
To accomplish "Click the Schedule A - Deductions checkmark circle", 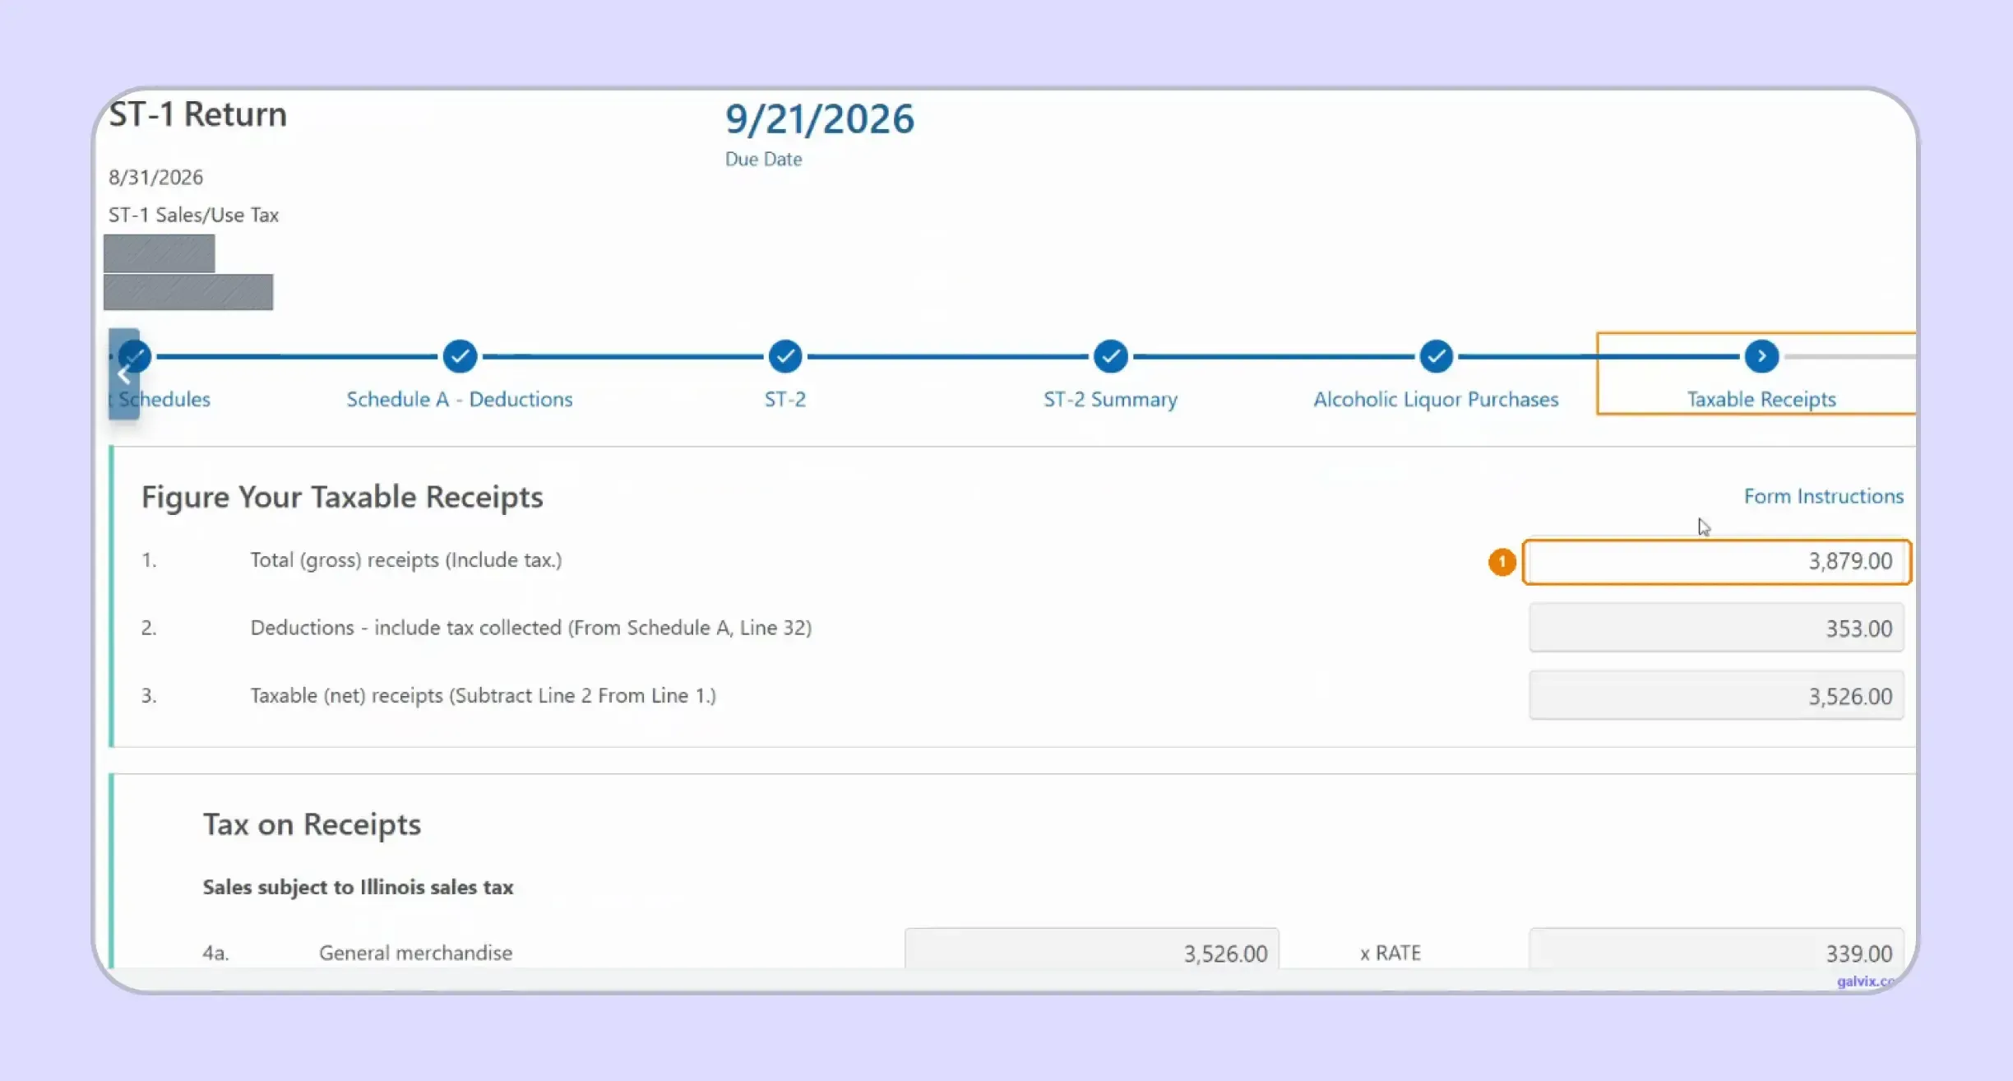I will (460, 356).
